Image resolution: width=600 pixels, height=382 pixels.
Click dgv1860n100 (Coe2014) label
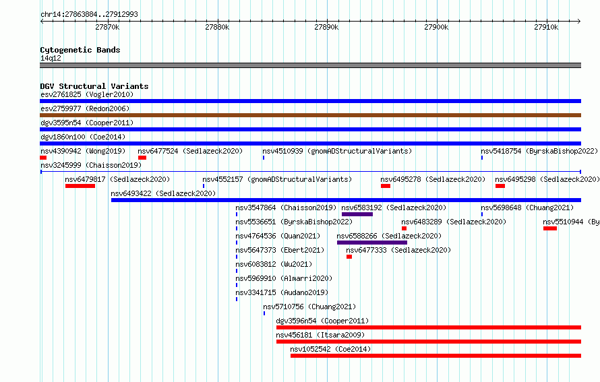[x=83, y=137]
